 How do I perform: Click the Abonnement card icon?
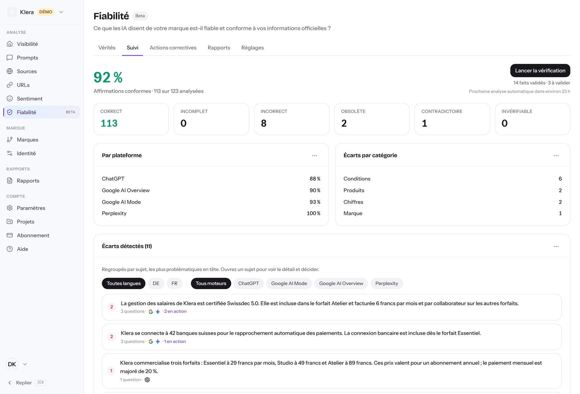10,235
